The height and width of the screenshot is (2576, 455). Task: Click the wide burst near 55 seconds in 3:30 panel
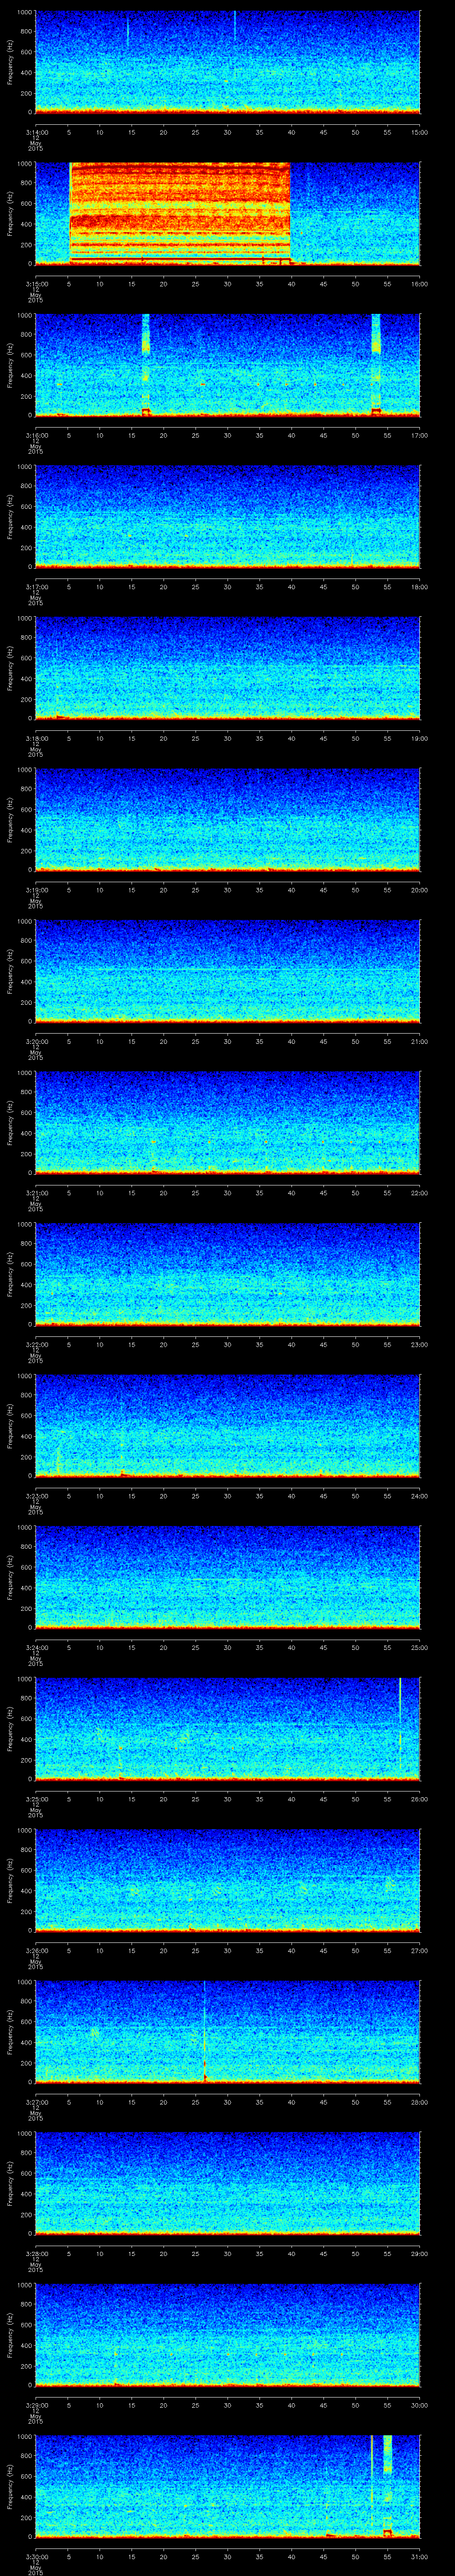pos(387,2486)
